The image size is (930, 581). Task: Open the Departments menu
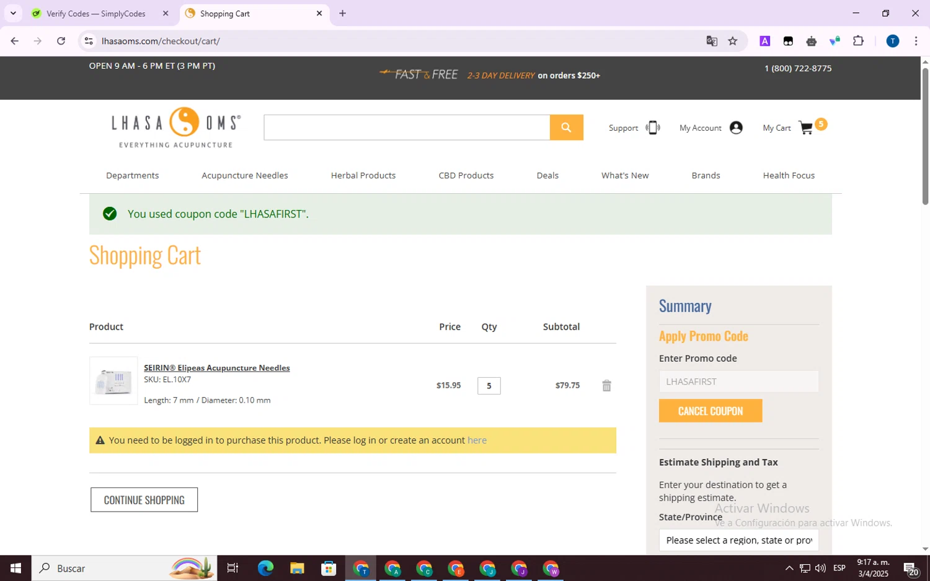(133, 175)
